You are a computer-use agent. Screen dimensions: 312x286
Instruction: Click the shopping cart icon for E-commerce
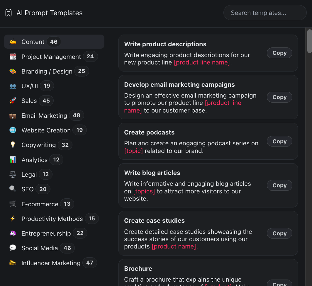(13, 204)
